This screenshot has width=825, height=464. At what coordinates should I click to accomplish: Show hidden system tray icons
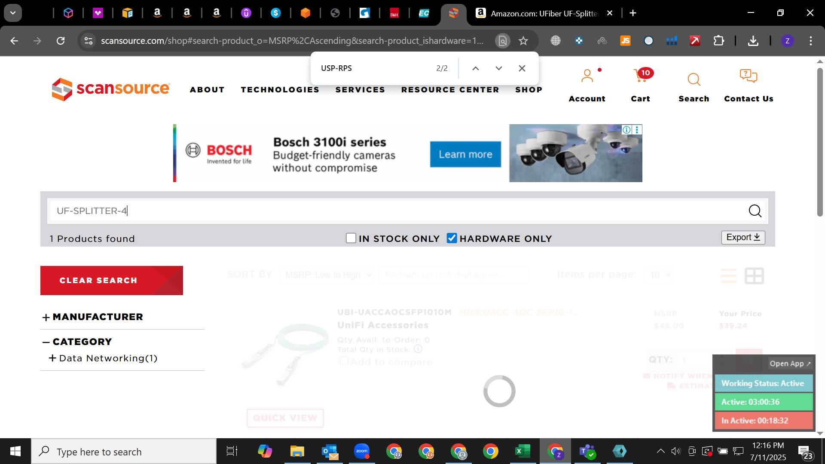pyautogui.click(x=660, y=451)
